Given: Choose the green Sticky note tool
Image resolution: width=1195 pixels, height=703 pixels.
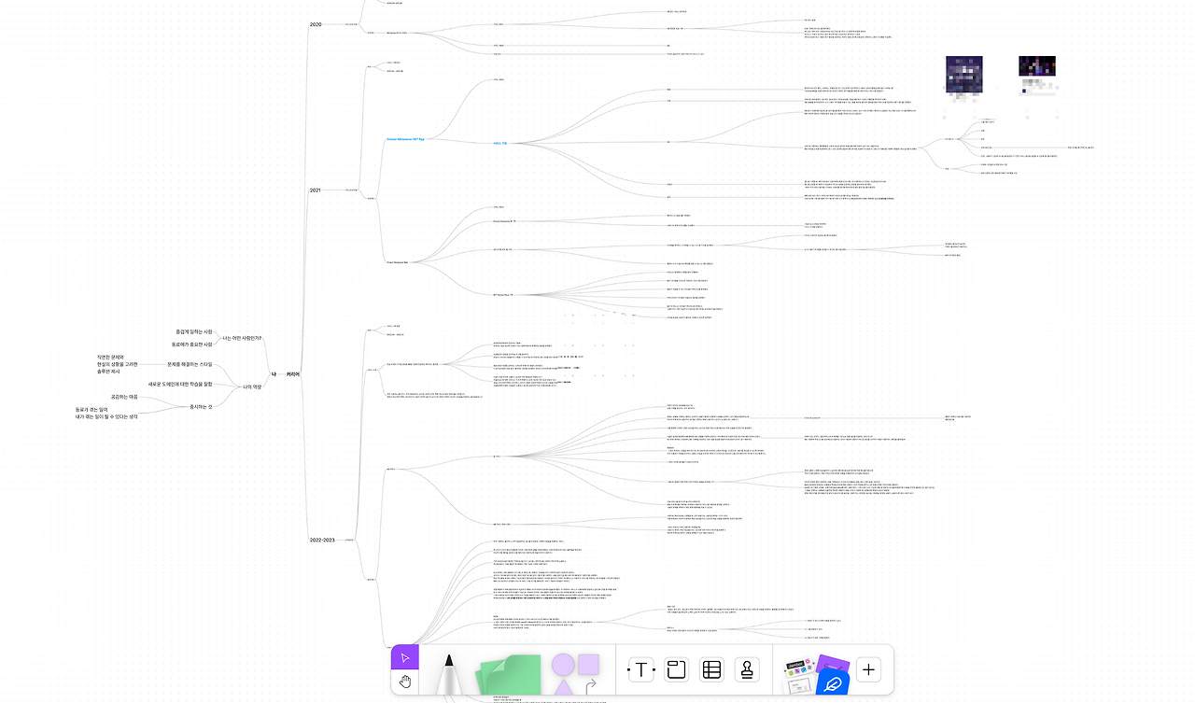Looking at the screenshot, I should tap(509, 674).
